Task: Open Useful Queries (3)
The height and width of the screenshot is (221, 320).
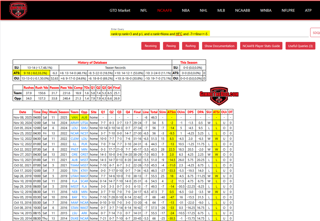Action: click(x=300, y=46)
